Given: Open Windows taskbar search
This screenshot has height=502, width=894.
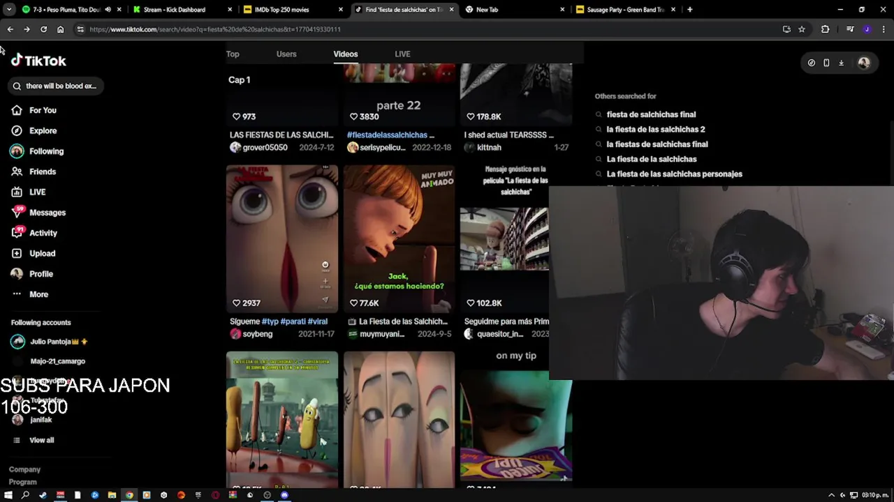Looking at the screenshot, I should click(x=25, y=495).
